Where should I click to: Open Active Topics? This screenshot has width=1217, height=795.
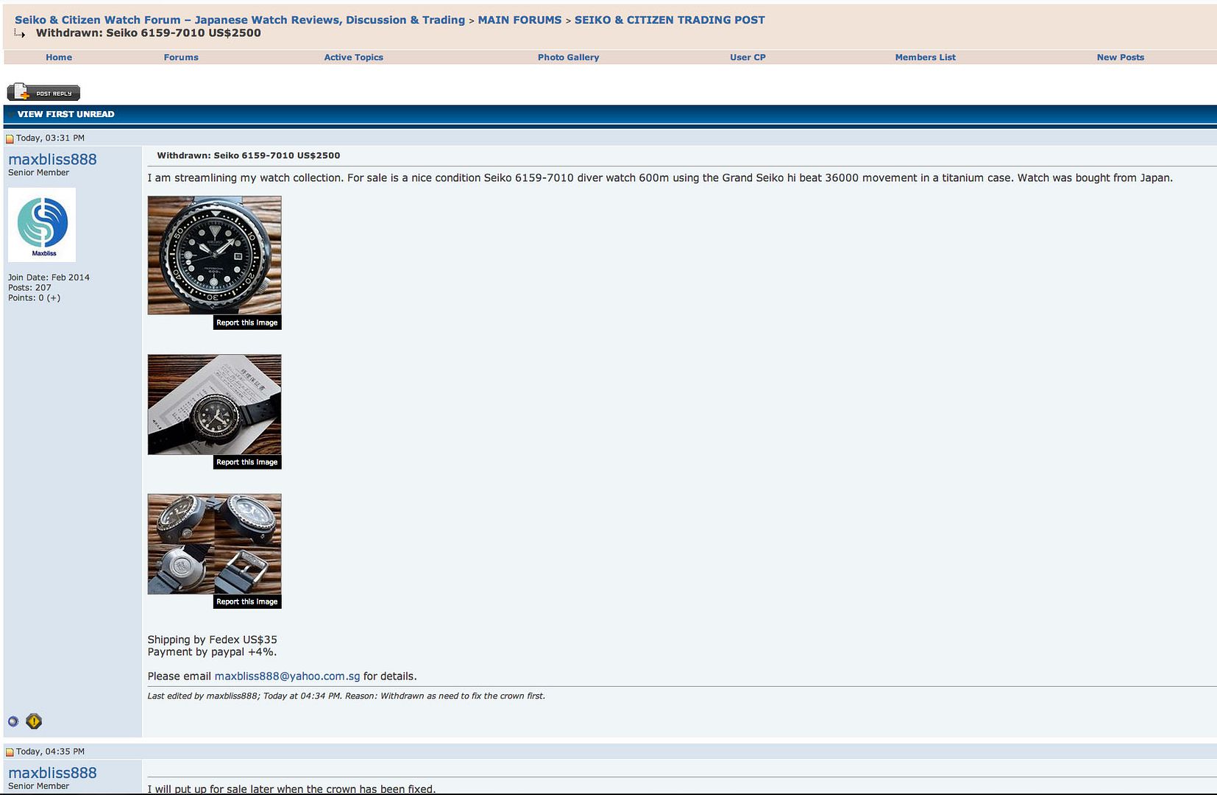353,57
